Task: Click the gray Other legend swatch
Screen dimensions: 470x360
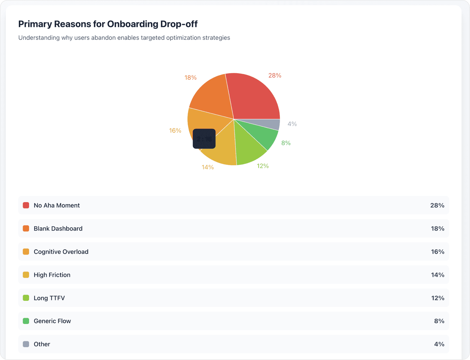Action: click(x=26, y=344)
